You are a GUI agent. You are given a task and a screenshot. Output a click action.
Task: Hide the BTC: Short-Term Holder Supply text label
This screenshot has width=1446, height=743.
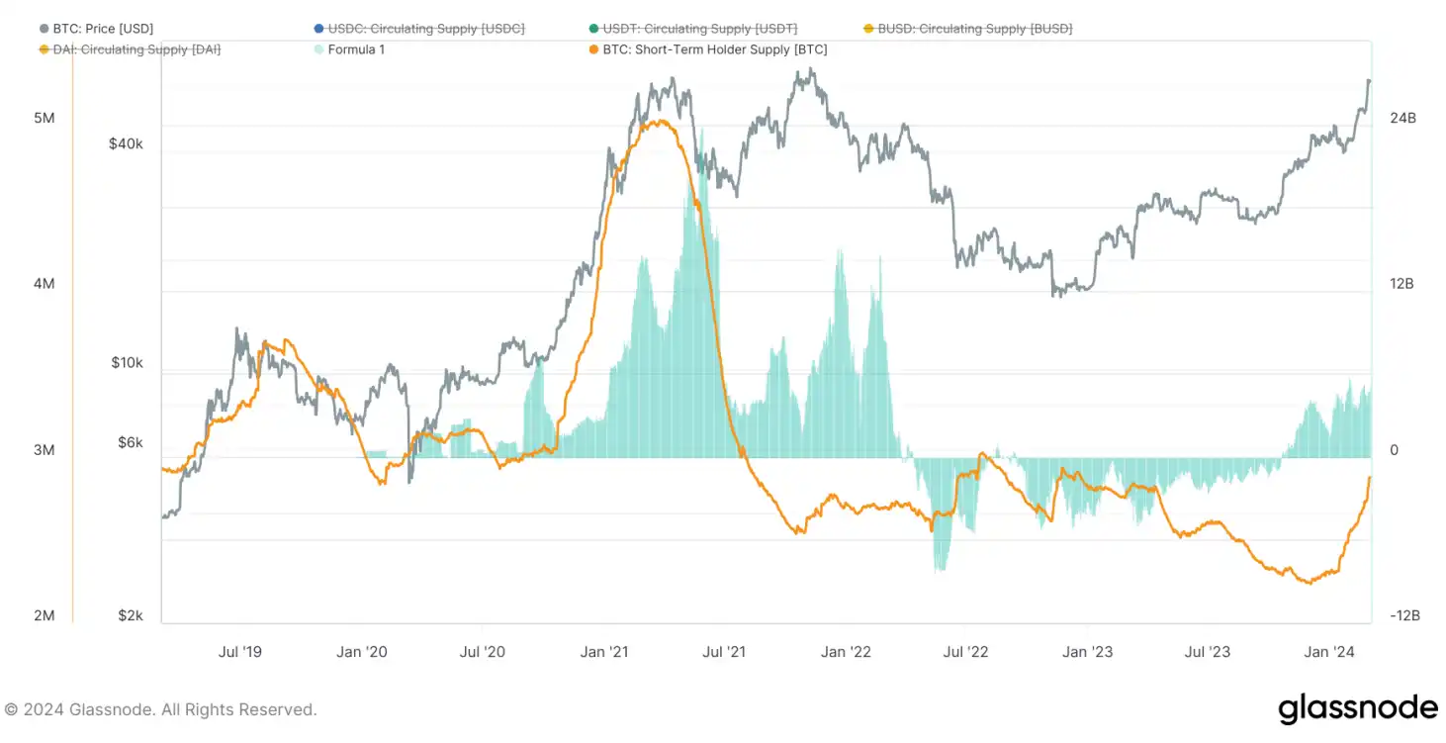pos(715,49)
